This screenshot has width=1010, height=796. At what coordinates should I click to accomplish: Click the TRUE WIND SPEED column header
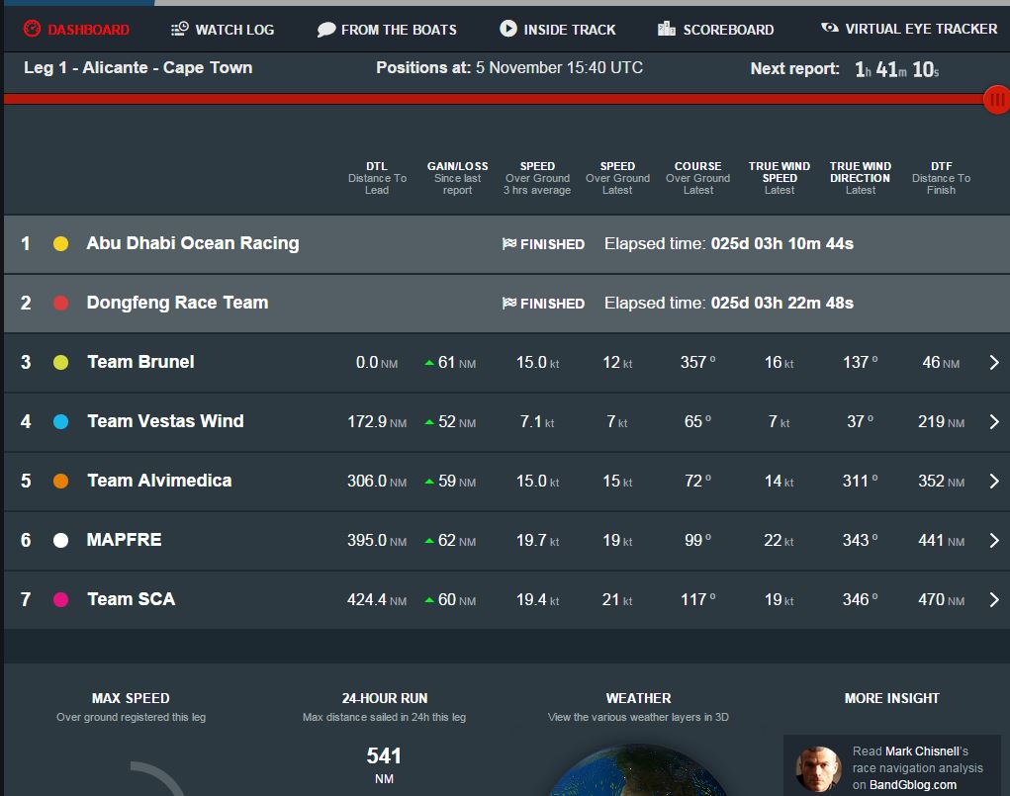pyautogui.click(x=779, y=178)
